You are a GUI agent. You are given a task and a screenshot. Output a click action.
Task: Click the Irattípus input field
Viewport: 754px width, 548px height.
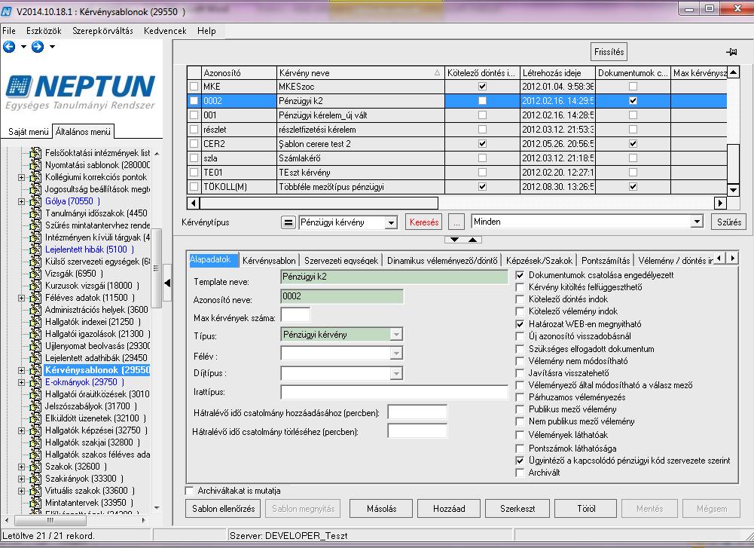click(x=394, y=392)
